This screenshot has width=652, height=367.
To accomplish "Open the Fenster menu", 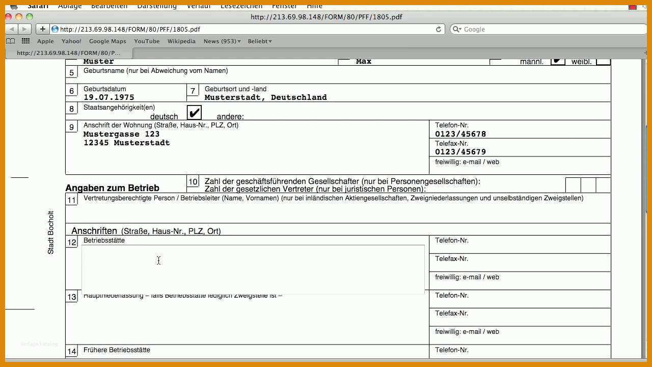I will pos(284,6).
